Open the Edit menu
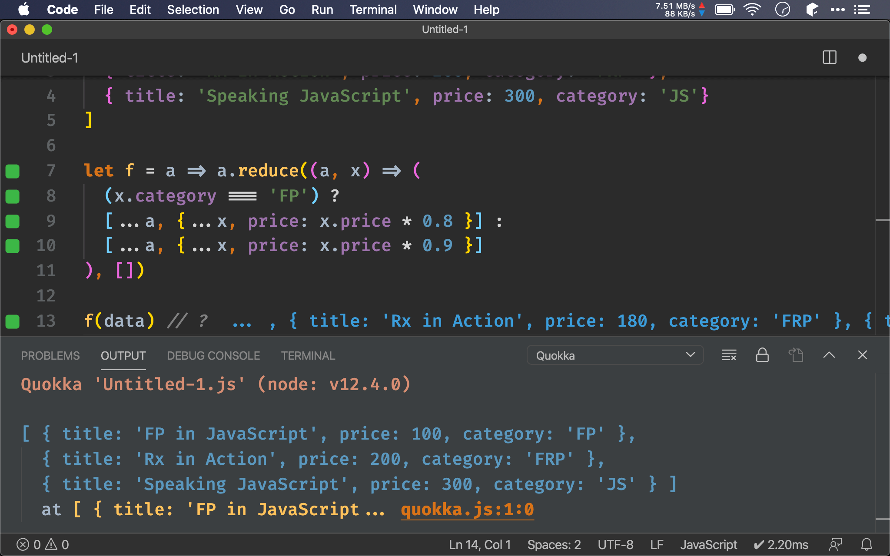Screen dimensions: 890x556 coord(140,10)
